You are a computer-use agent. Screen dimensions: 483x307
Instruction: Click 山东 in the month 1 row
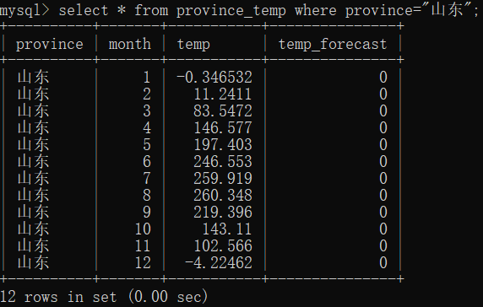(33, 78)
